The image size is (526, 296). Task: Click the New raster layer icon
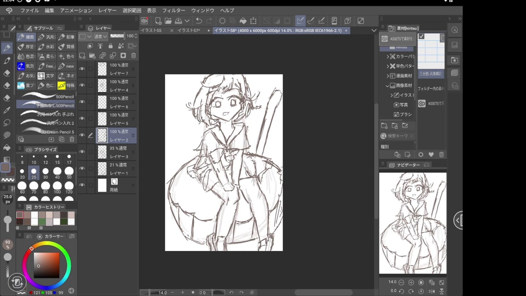(x=82, y=55)
